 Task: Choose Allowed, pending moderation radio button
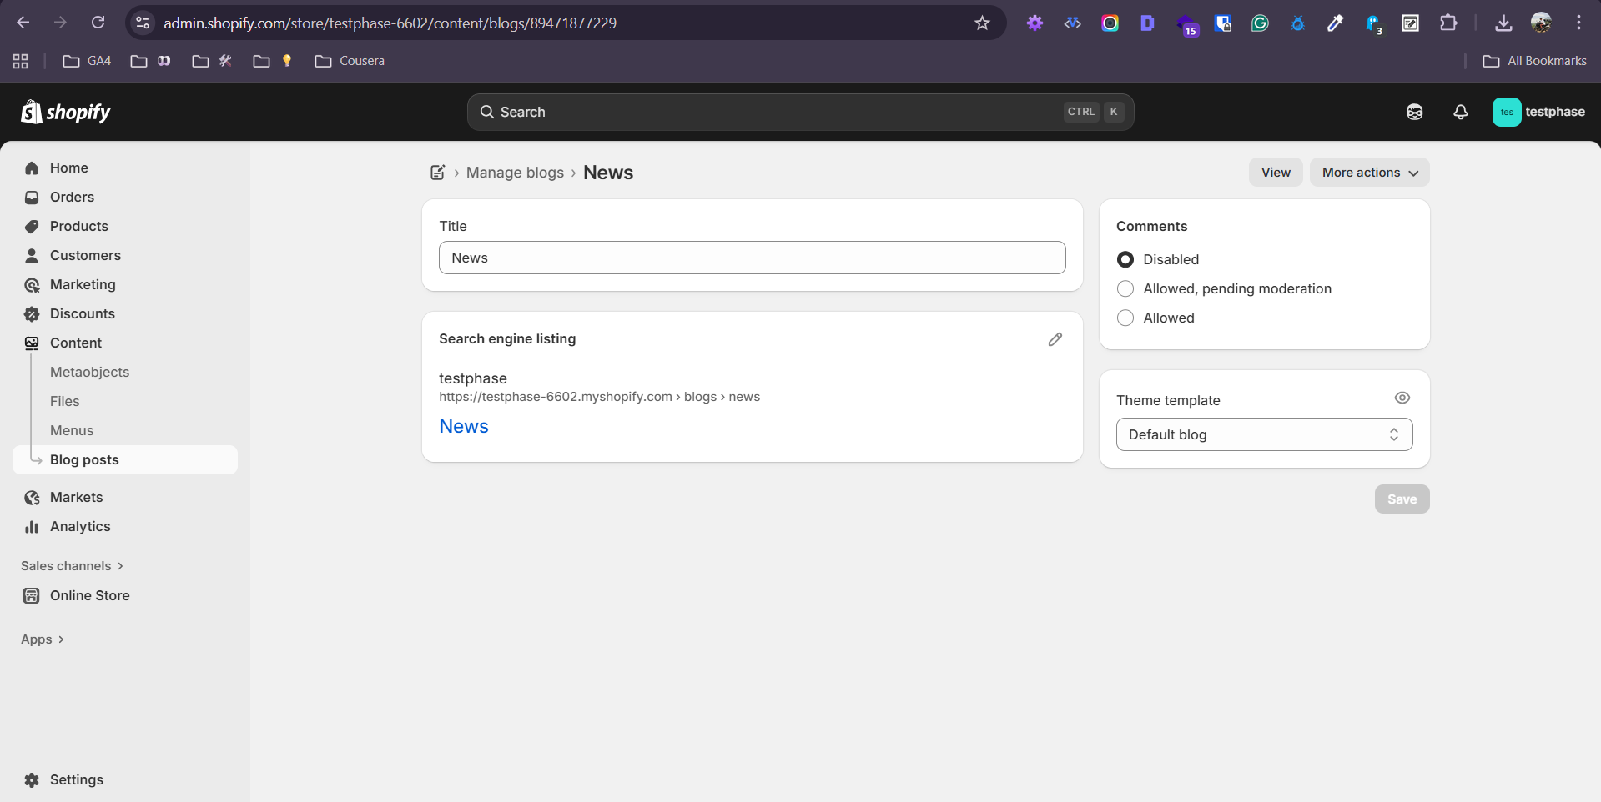(1125, 288)
